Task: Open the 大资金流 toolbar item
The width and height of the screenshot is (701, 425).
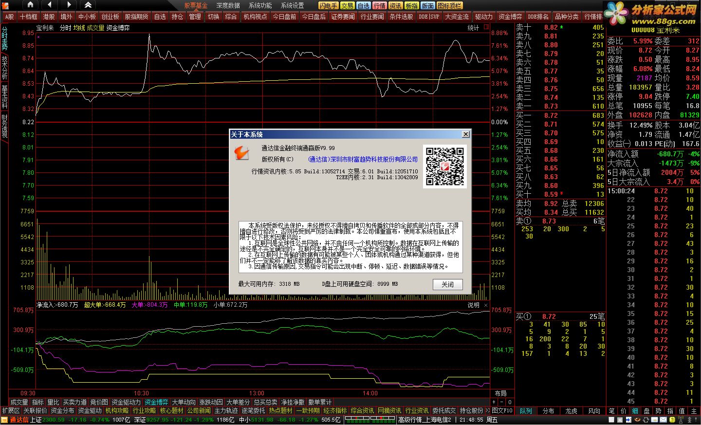Action: 457,17
